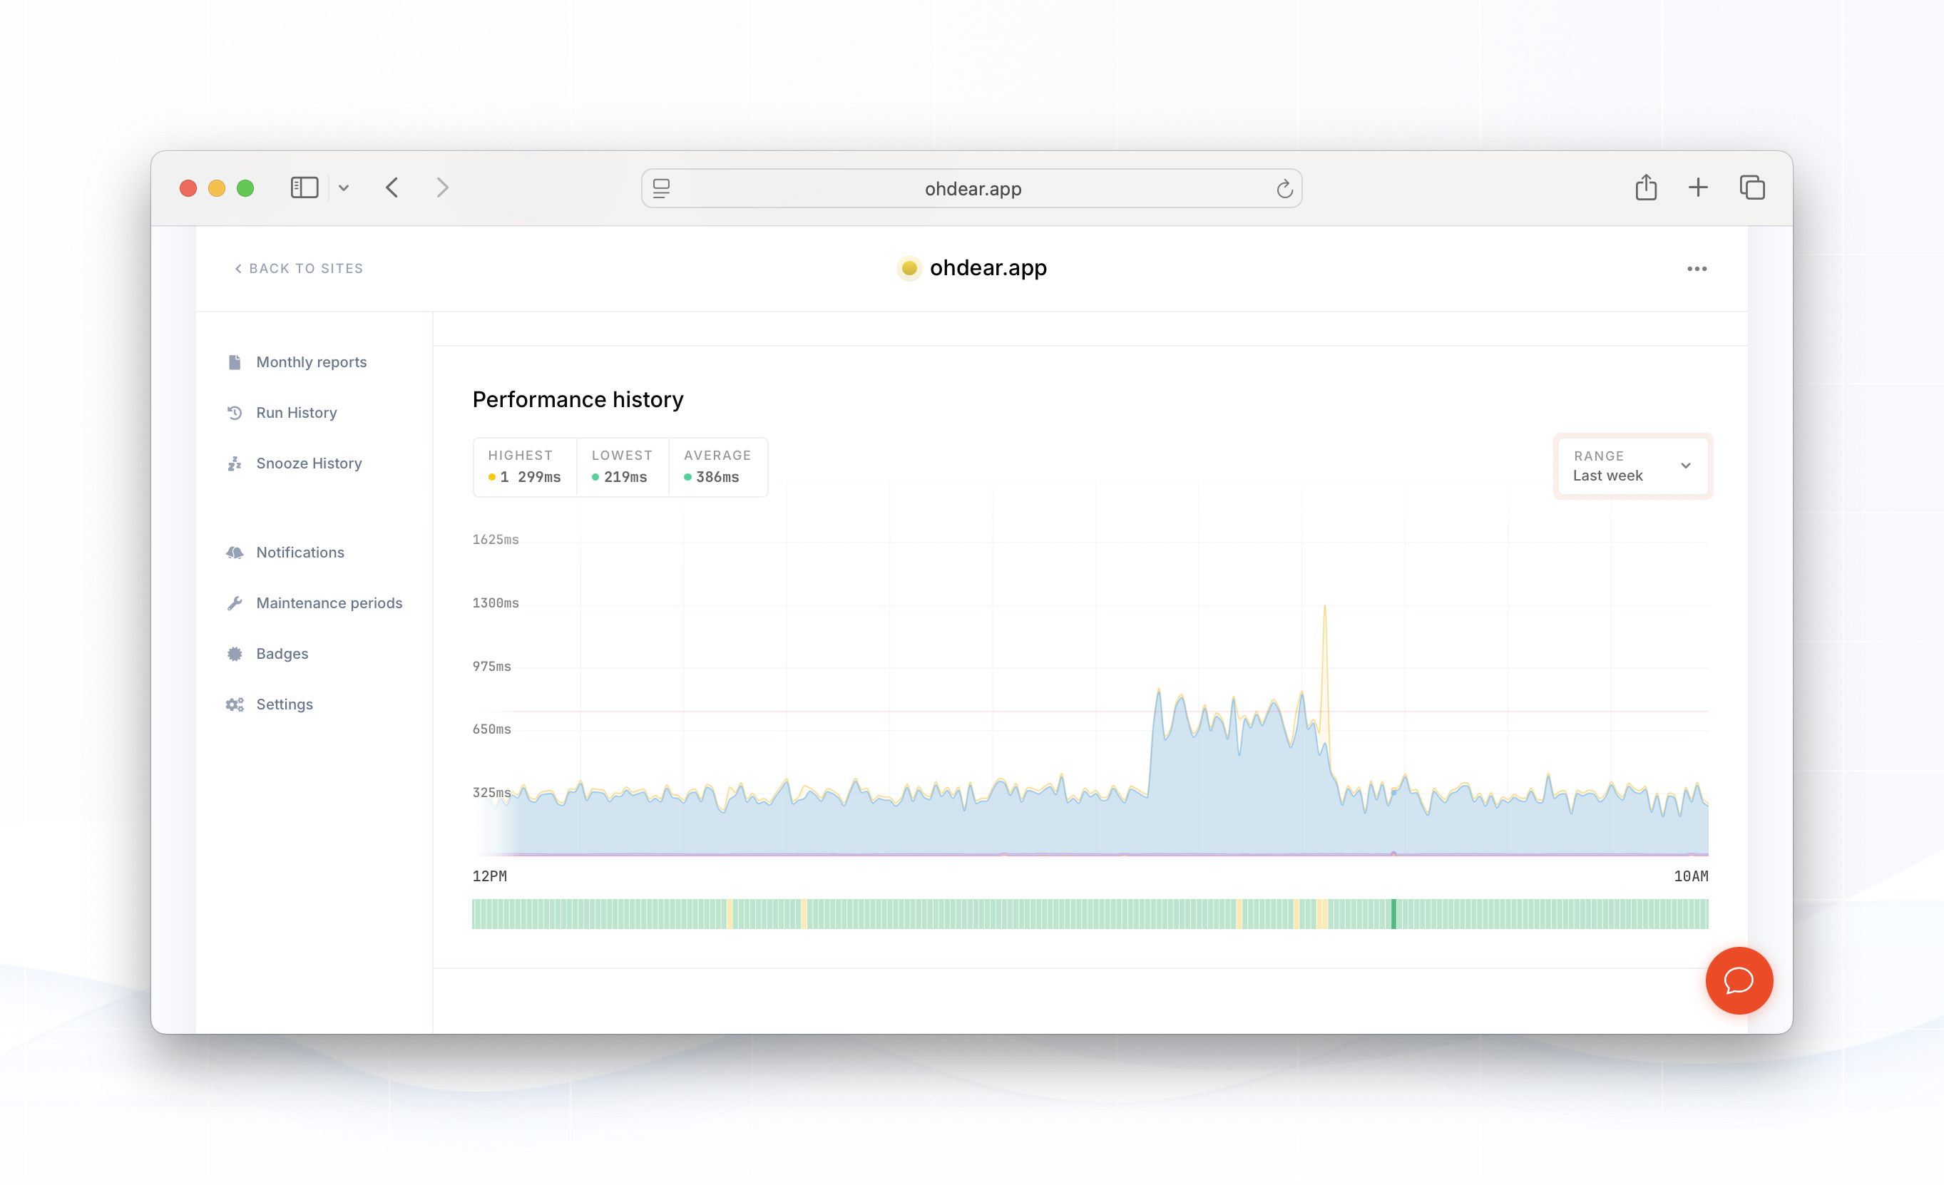Open the orange chat support bubble
This screenshot has height=1185, width=1944.
point(1738,980)
